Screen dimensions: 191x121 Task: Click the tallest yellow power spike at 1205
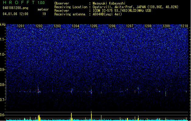[91, 116]
